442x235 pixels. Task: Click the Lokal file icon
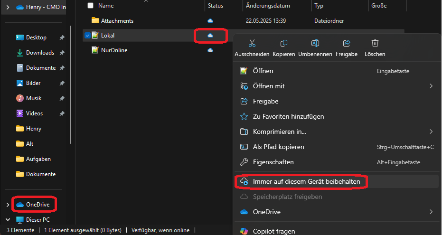coord(95,35)
